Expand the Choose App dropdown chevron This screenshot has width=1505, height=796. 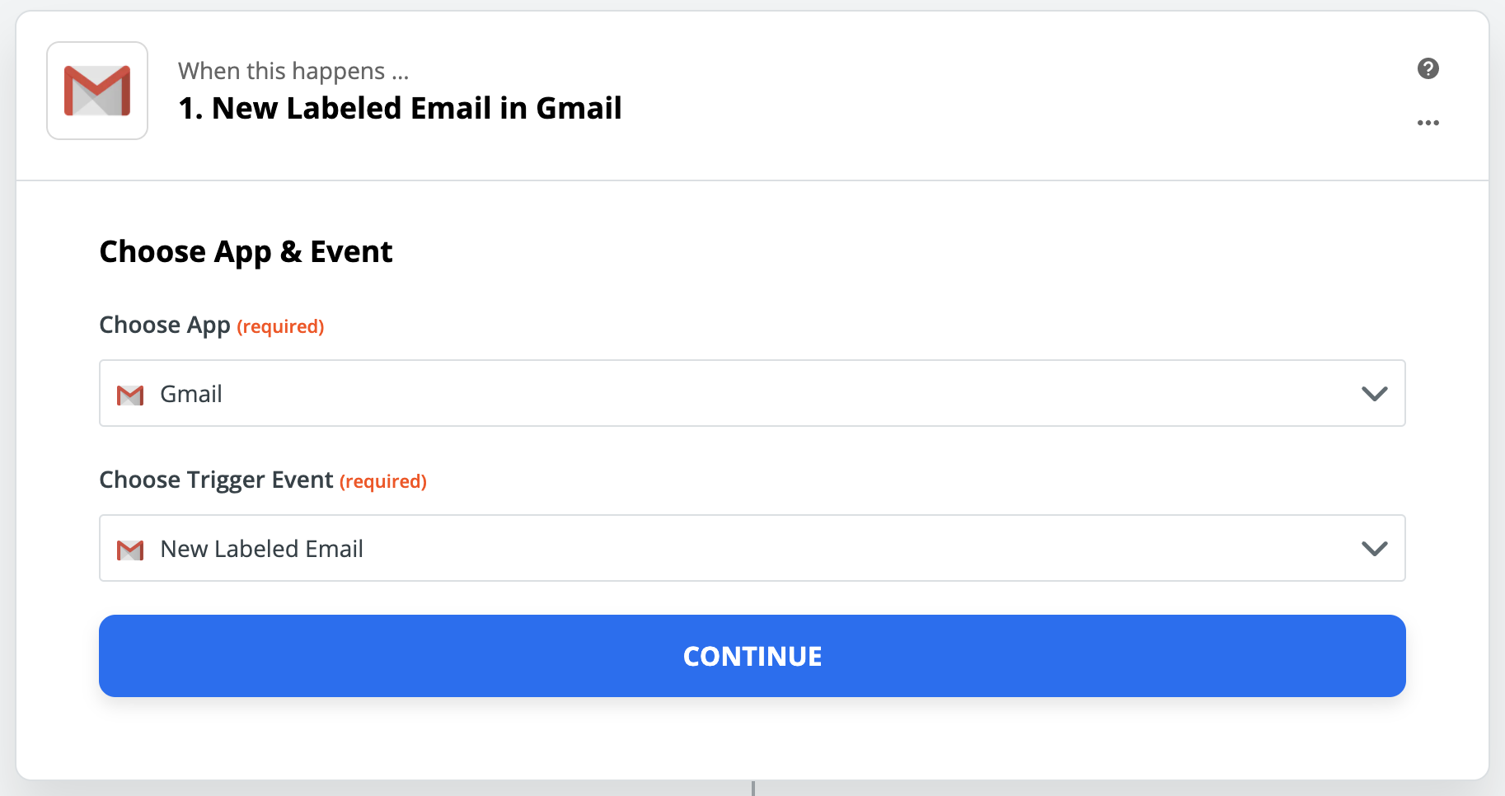pyautogui.click(x=1374, y=394)
